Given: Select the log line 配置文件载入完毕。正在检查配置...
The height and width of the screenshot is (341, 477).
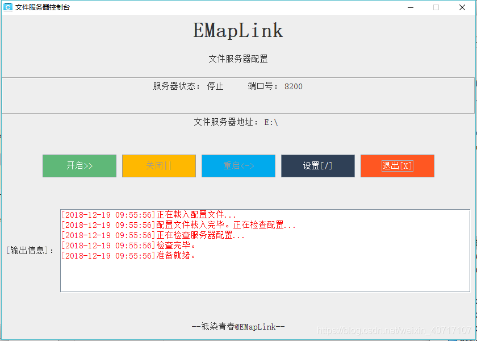Looking at the screenshot, I should coord(178,225).
